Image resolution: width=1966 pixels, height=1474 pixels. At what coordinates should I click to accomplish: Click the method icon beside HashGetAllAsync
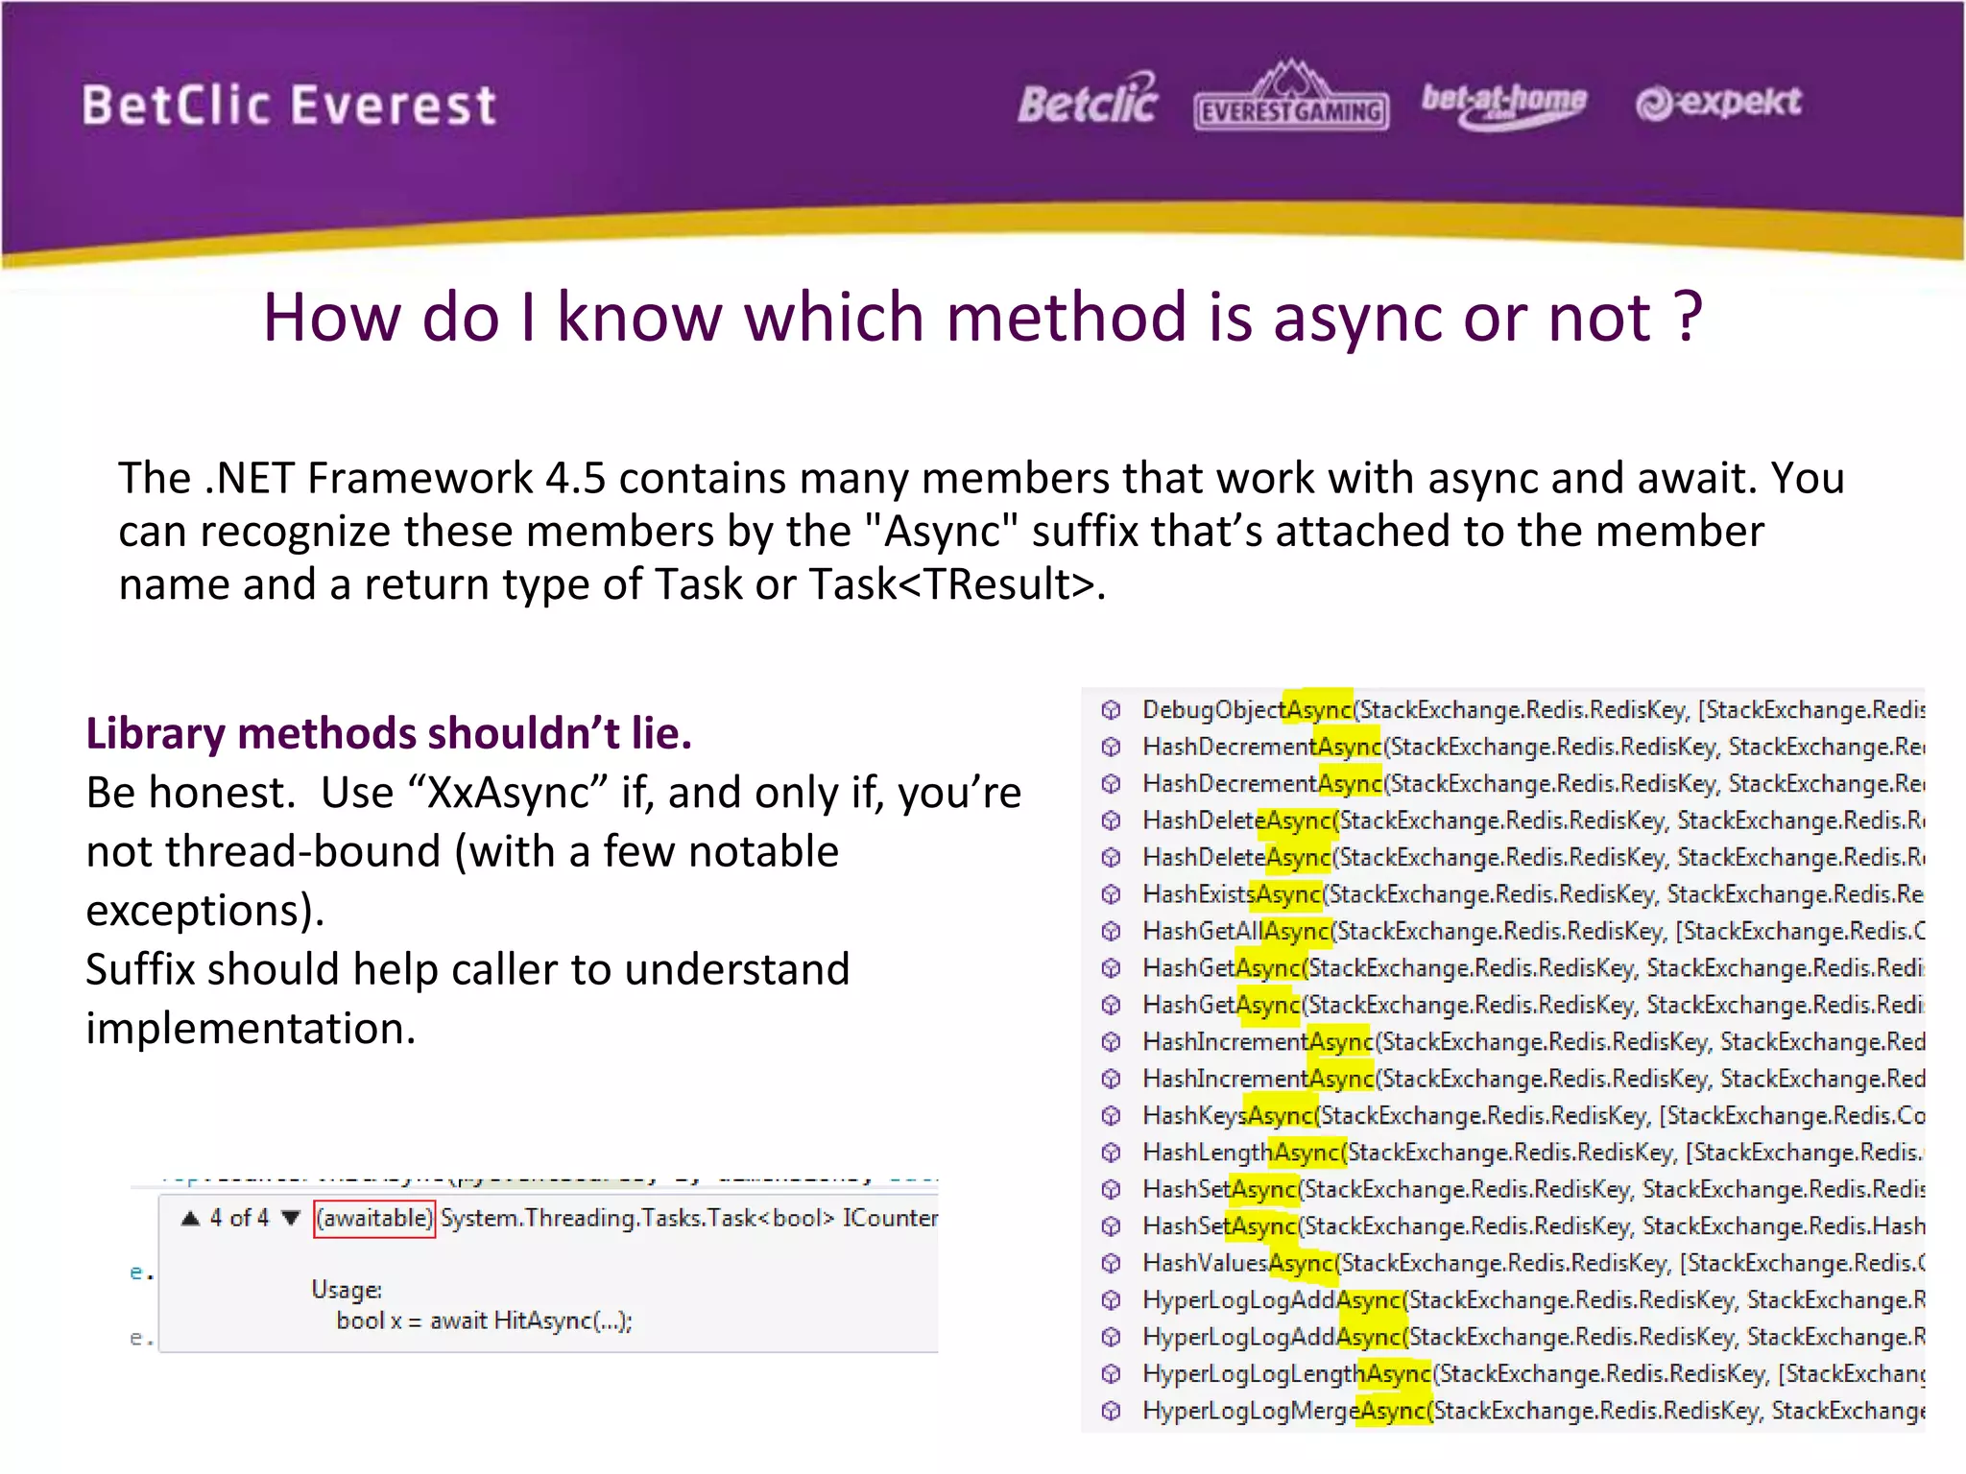[1111, 931]
